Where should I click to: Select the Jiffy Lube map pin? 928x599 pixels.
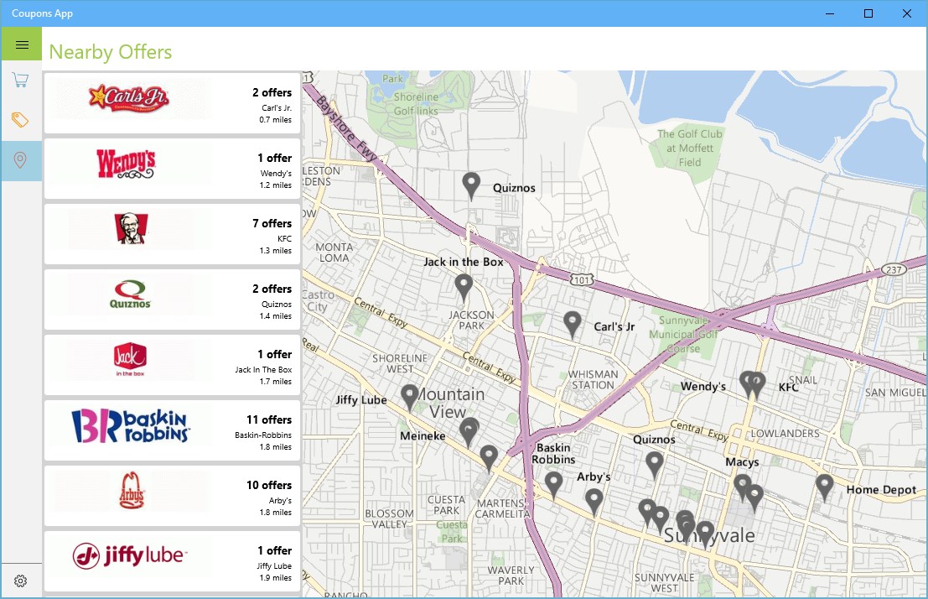(x=410, y=398)
